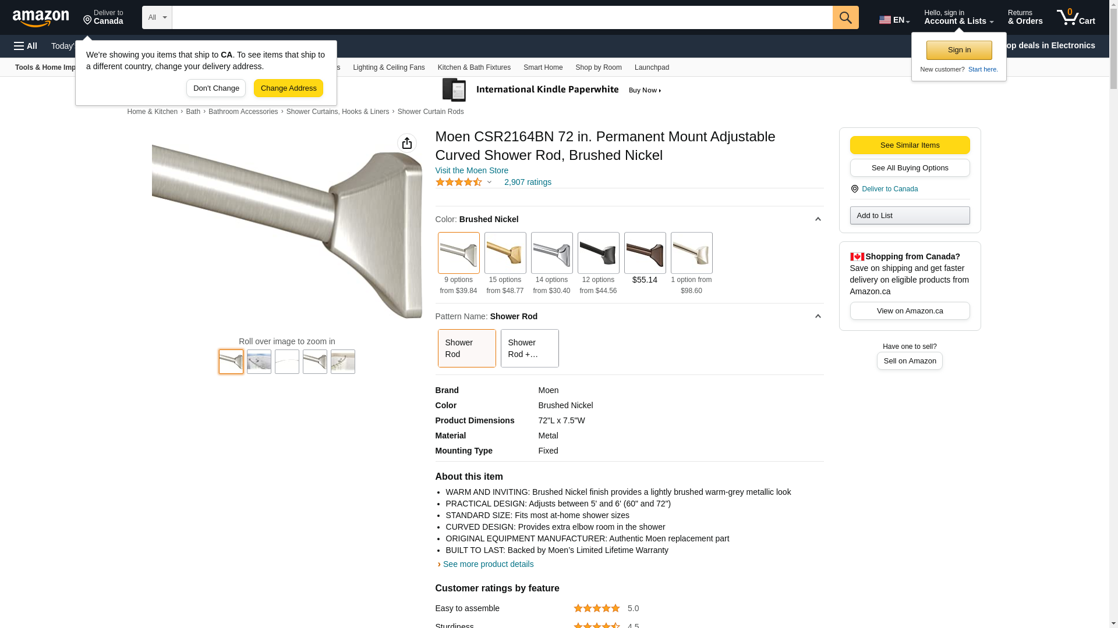
Task: Open the shopping cart
Action: click(1075, 17)
